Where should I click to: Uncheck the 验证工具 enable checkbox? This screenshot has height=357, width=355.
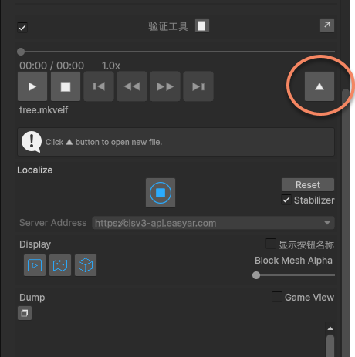[x=22, y=28]
